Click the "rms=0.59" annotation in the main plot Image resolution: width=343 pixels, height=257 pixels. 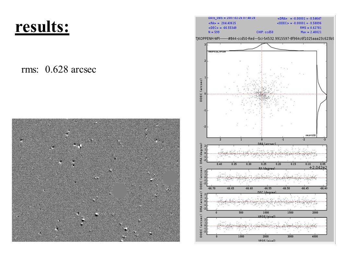click(311, 135)
